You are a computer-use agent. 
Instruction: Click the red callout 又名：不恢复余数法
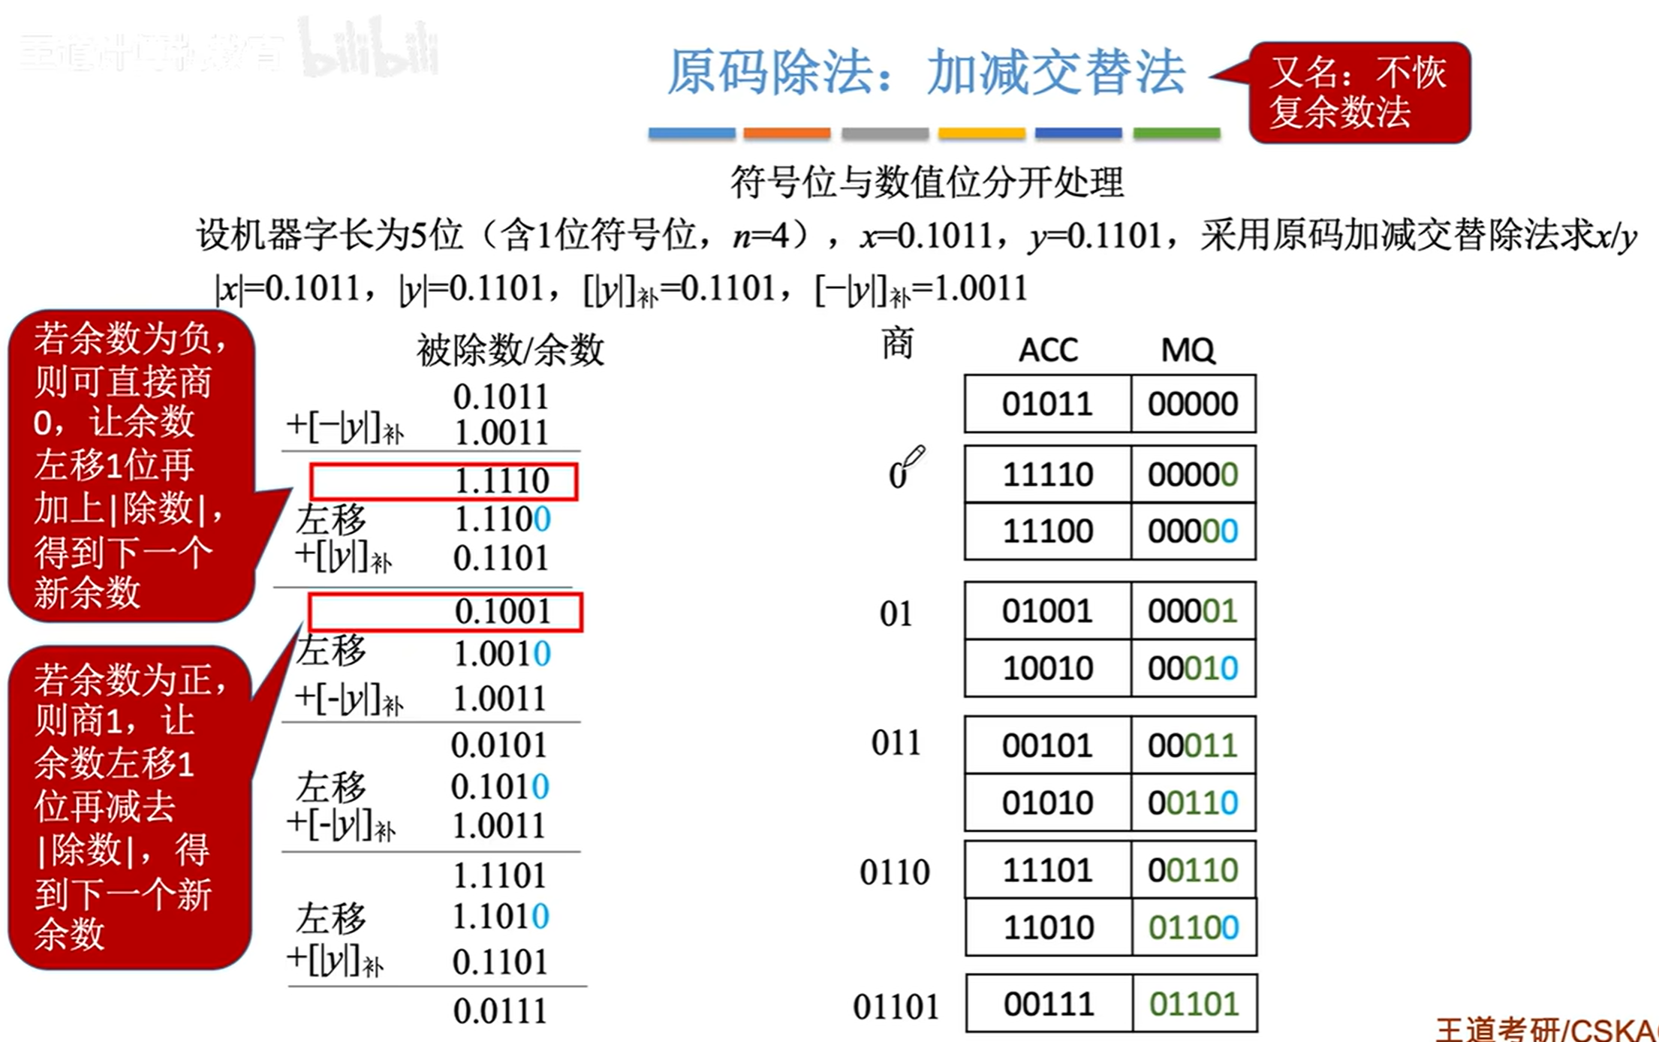tap(1359, 92)
